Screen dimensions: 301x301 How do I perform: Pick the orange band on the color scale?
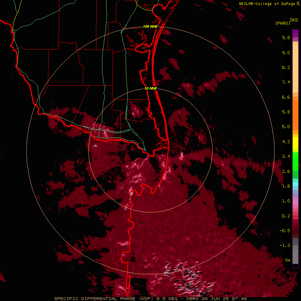(x=295, y=116)
